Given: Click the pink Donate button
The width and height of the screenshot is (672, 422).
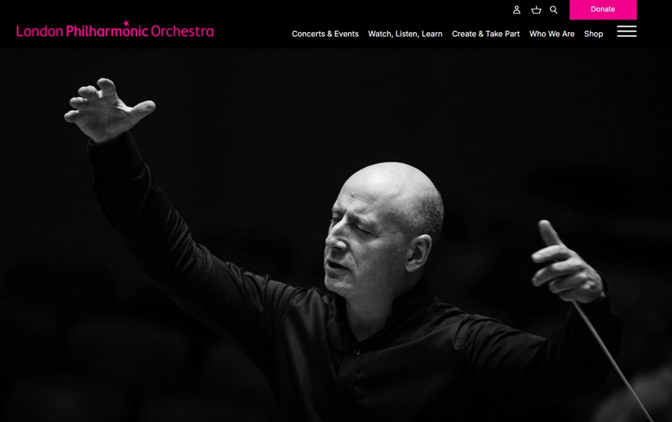Looking at the screenshot, I should click(x=603, y=9).
